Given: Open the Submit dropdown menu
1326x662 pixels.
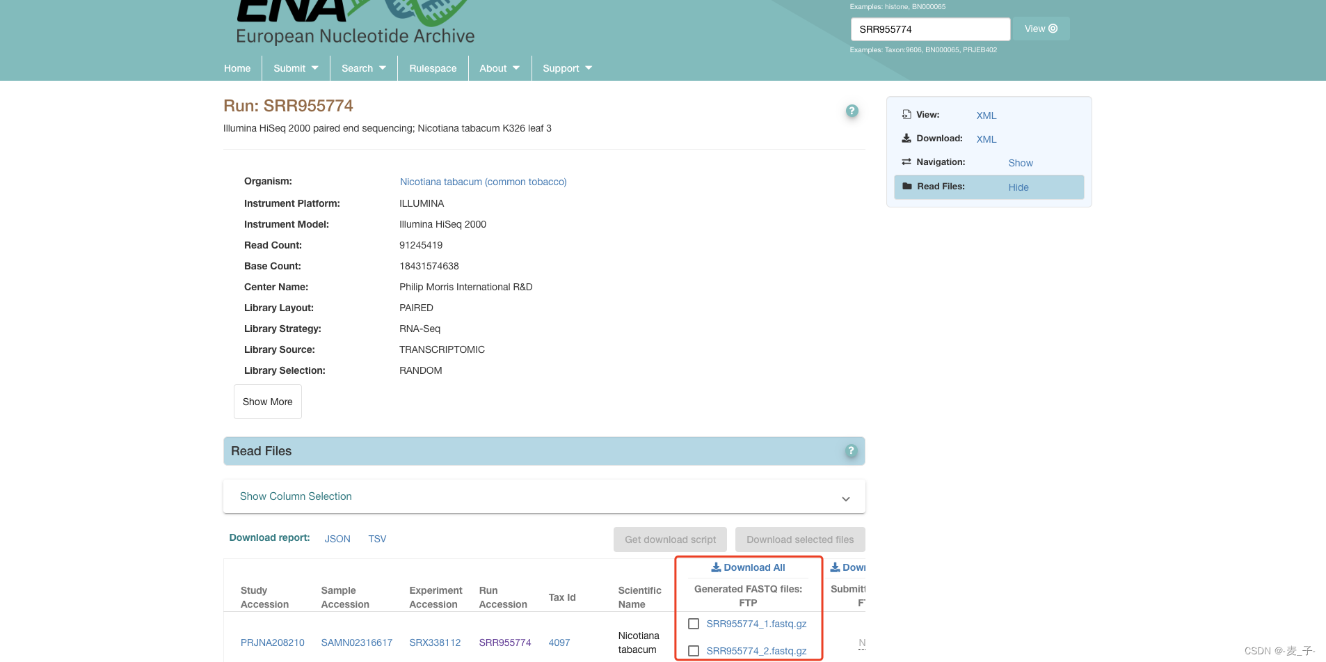Looking at the screenshot, I should [x=296, y=68].
